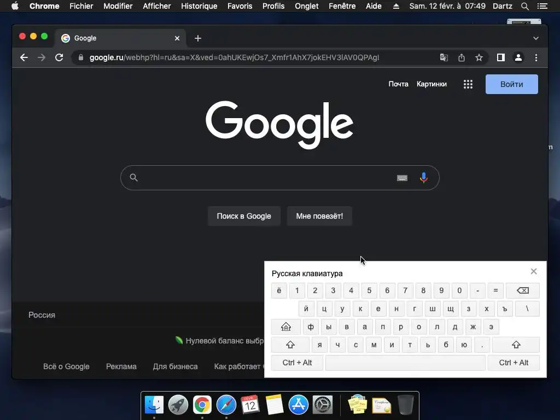Image resolution: width=560 pixels, height=420 pixels.
Task: Open the Картинки link
Action: tap(431, 84)
